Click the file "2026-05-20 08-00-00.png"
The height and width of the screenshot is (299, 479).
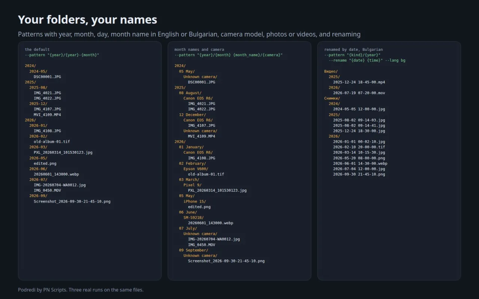[x=359, y=158]
